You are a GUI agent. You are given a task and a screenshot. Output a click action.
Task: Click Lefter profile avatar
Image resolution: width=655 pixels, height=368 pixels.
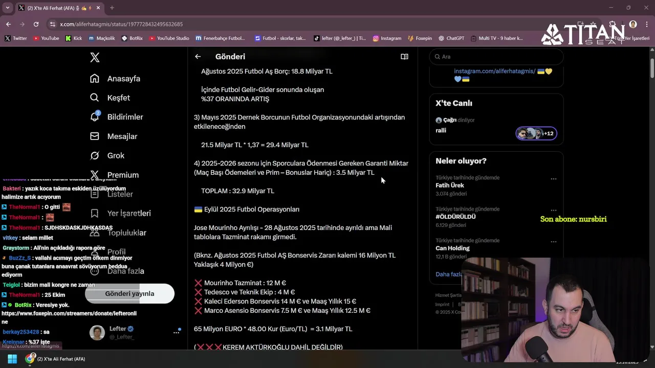(97, 332)
